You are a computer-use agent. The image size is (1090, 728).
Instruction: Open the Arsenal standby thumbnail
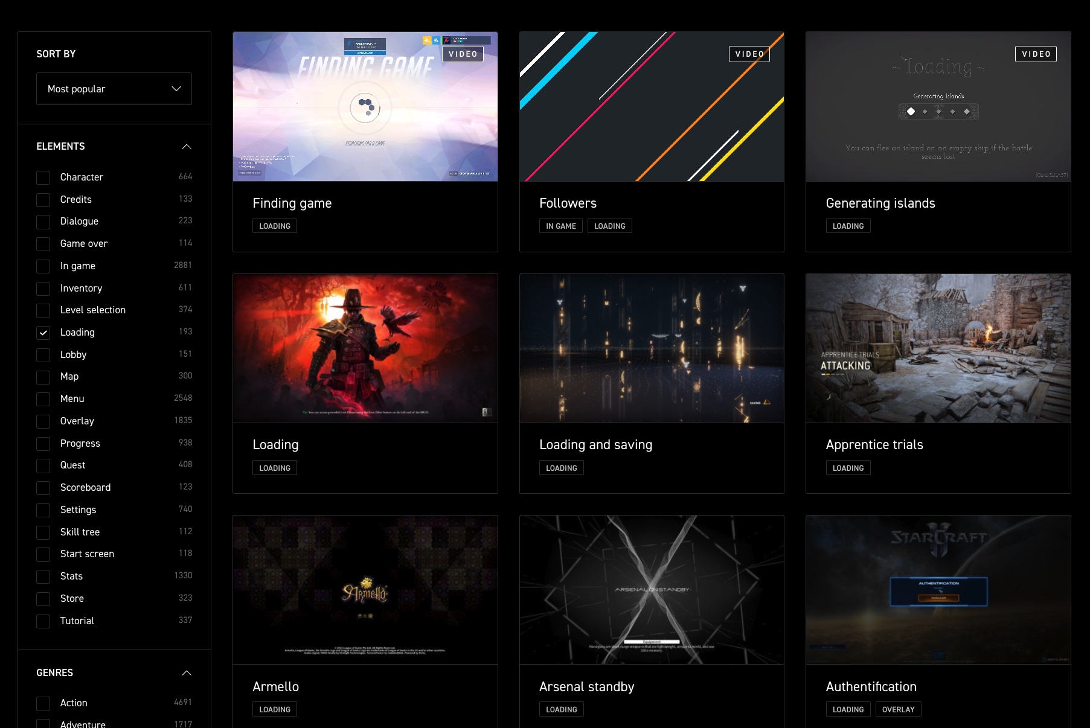[652, 590]
